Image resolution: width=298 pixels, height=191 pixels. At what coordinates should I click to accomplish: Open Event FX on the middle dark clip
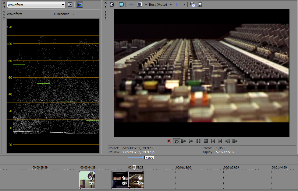[124, 183]
